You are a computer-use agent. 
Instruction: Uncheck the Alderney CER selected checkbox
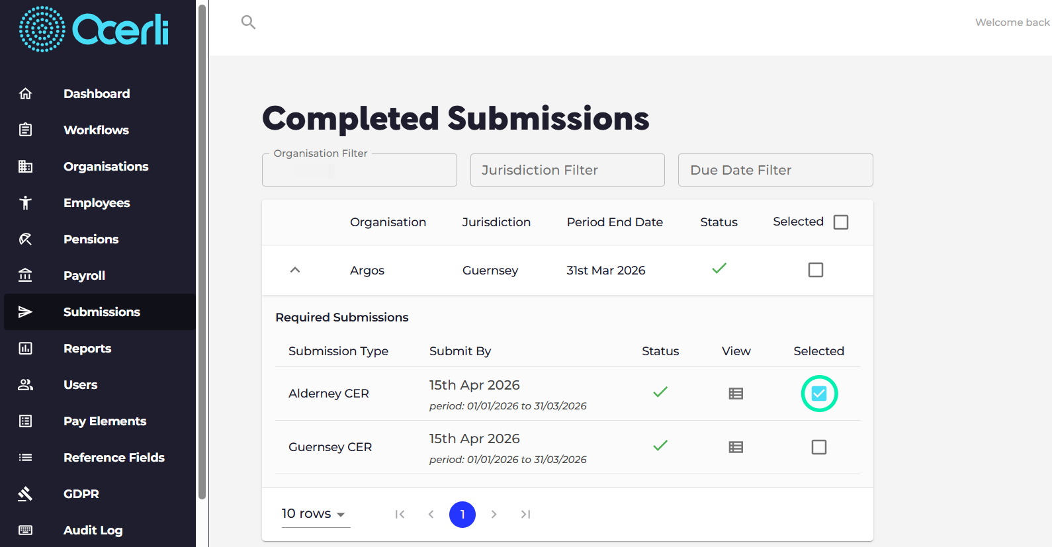point(819,394)
